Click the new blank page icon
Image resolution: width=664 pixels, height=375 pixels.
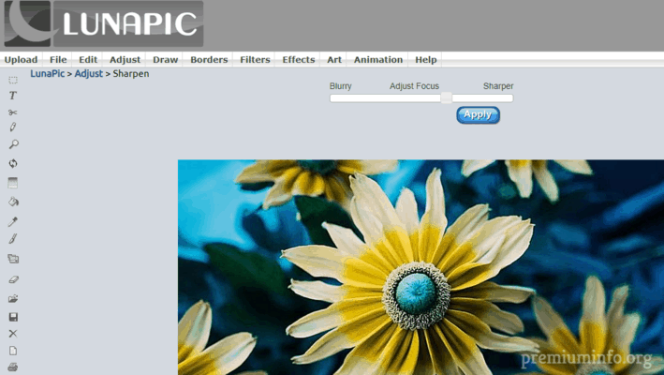13,351
